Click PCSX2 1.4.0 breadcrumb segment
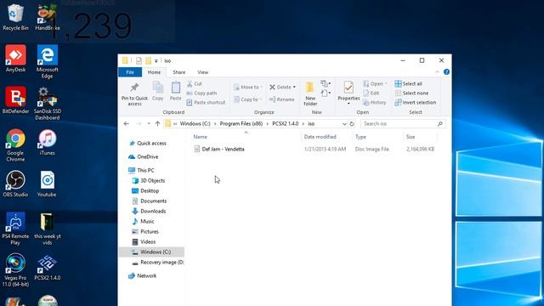This screenshot has width=544, height=306. [286, 123]
